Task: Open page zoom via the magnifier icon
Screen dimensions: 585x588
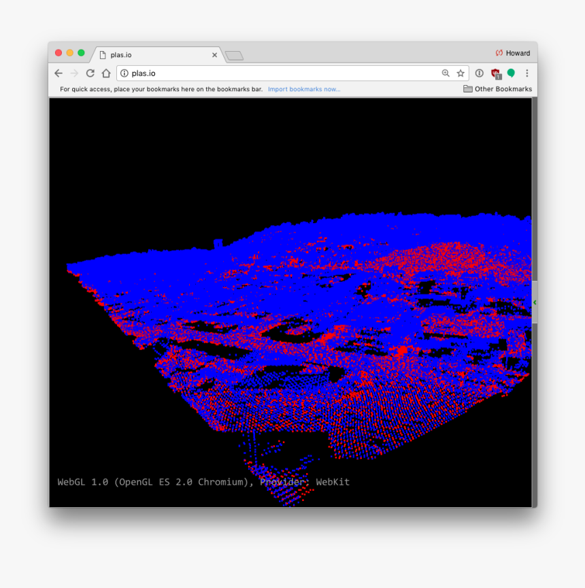Action: pos(446,73)
